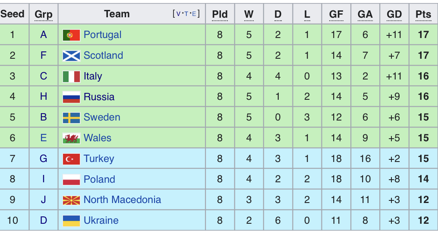Click the Italy flag icon
This screenshot has height=238, width=438.
(x=71, y=76)
